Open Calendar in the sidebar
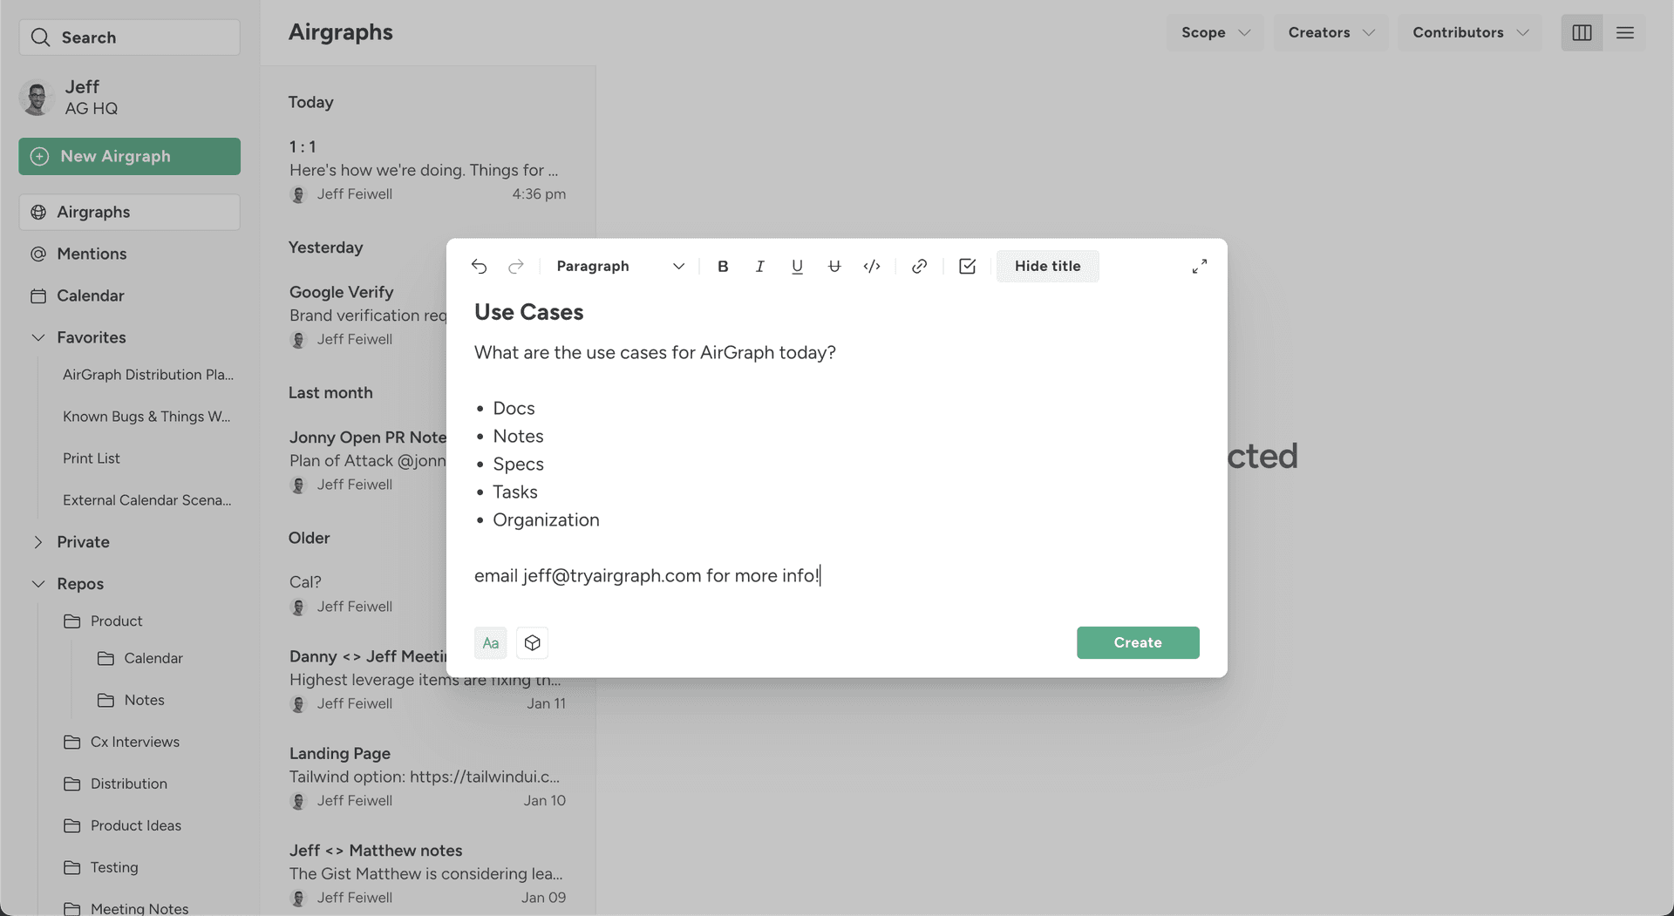1674x916 pixels. click(x=90, y=295)
